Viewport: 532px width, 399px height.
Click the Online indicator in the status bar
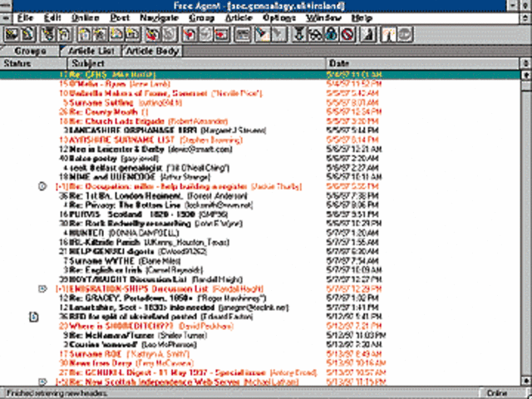click(x=497, y=393)
